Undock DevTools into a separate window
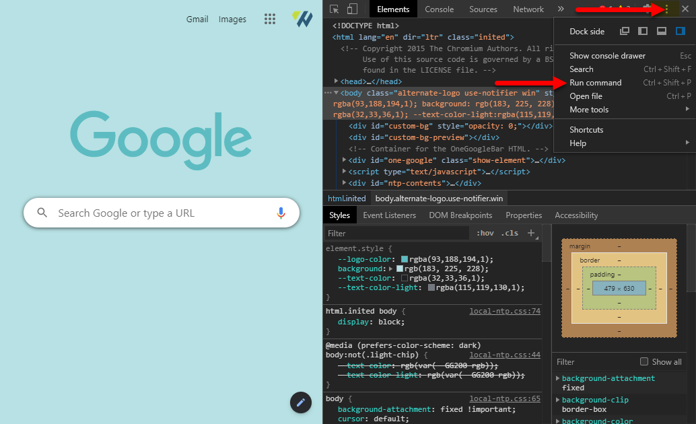This screenshot has height=424, width=696. click(625, 31)
